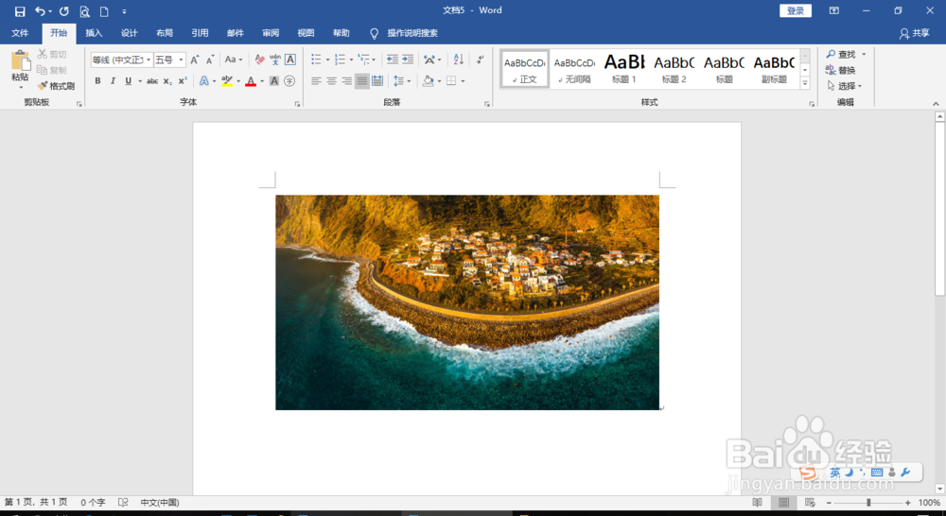Expand the bullet list dropdown arrow
This screenshot has height=516, width=946.
pos(327,60)
